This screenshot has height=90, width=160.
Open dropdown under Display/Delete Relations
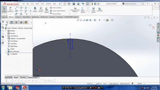pyautogui.click(x=75, y=14)
